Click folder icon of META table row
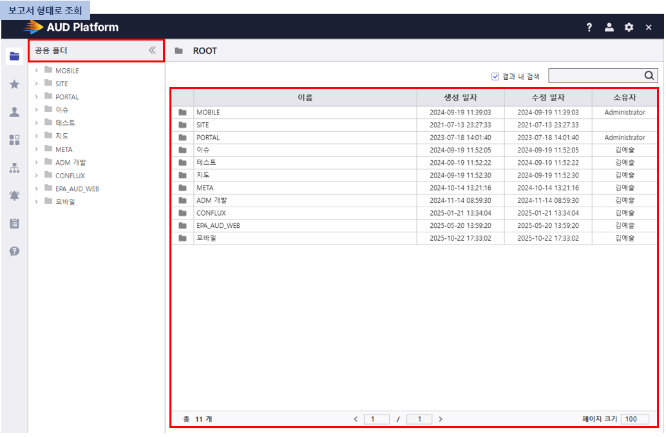 tap(183, 188)
